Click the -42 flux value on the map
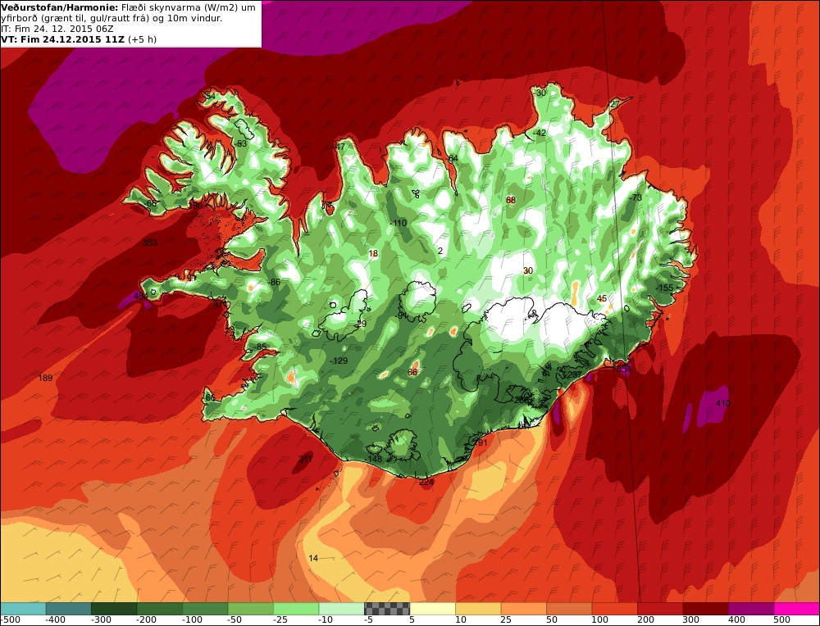Viewport: 820px width, 626px height. pos(540,133)
